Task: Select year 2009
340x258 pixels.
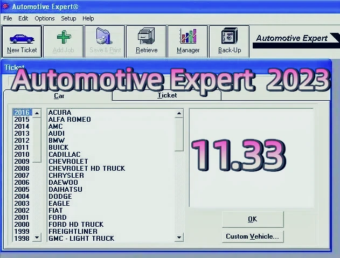Action: coord(22,161)
